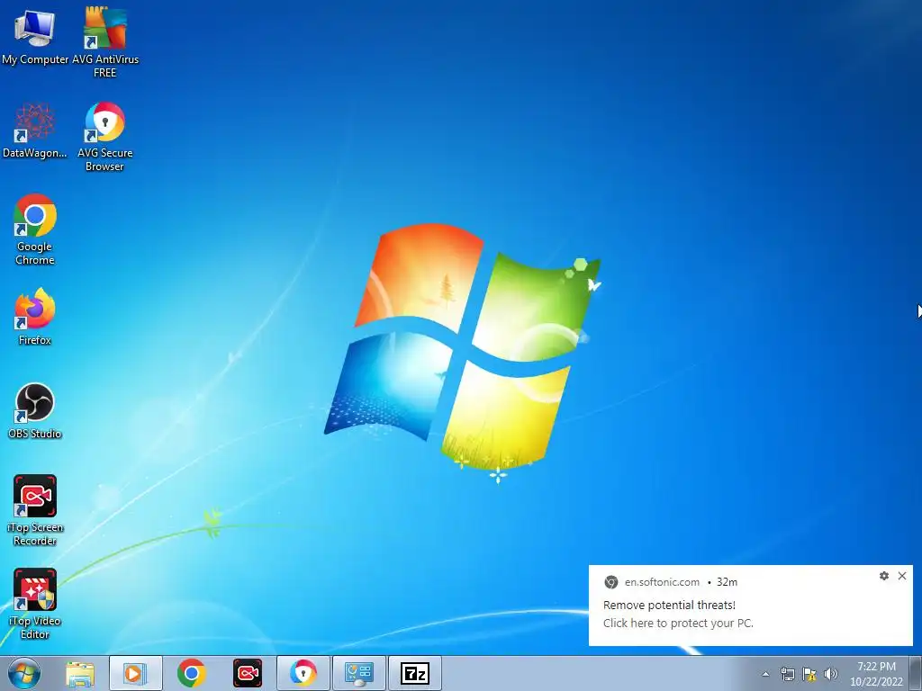Open the taskbar clock showing 7:22 PM
The width and height of the screenshot is (922, 691).
tap(876, 674)
